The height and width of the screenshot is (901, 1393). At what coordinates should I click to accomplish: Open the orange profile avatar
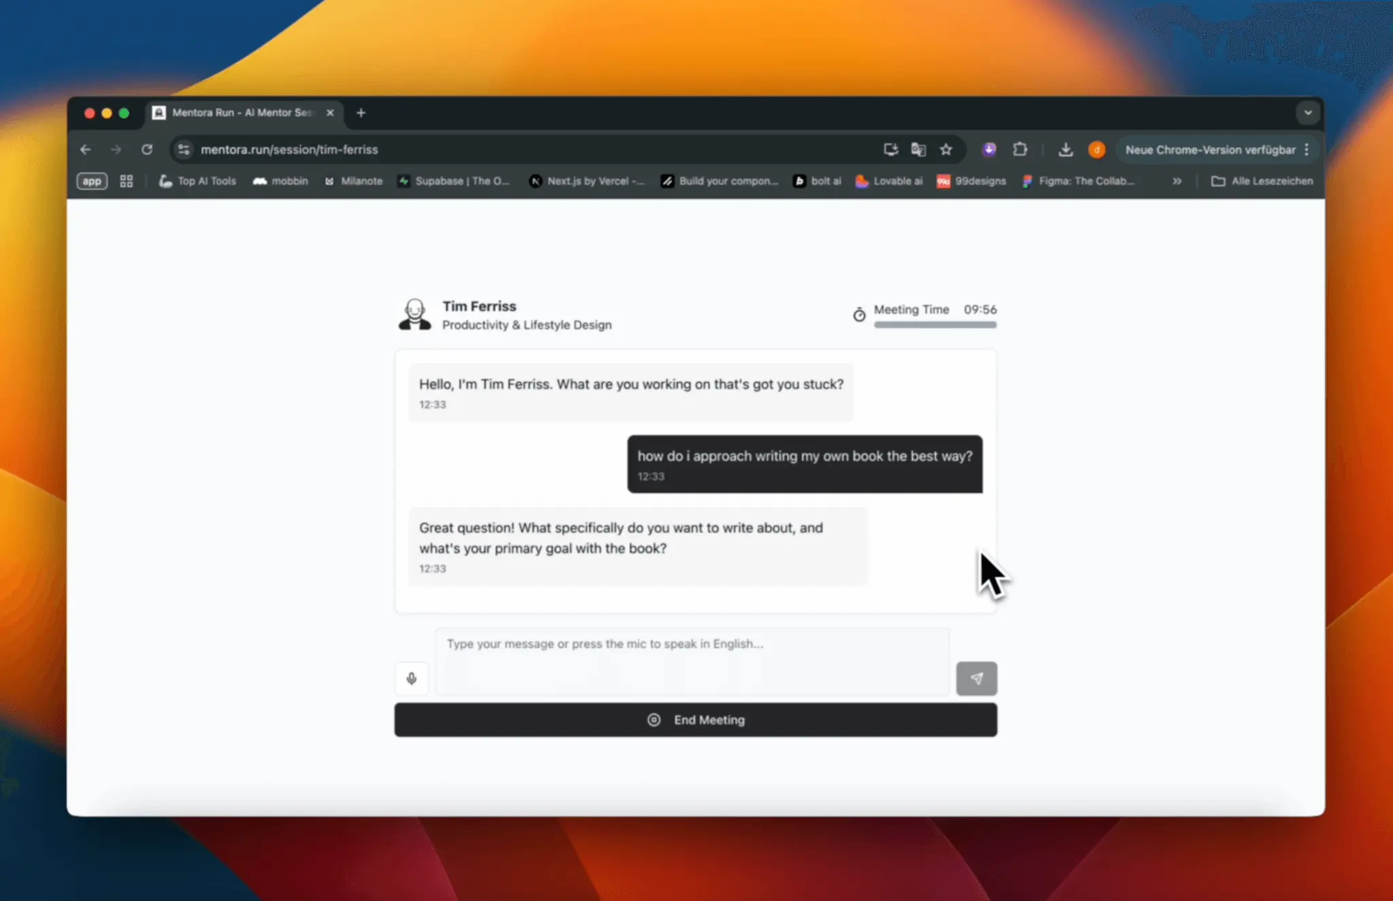(x=1096, y=150)
